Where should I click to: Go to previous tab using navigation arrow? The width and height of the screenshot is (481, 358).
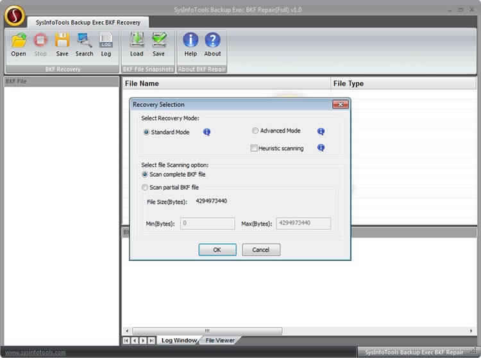pos(135,340)
